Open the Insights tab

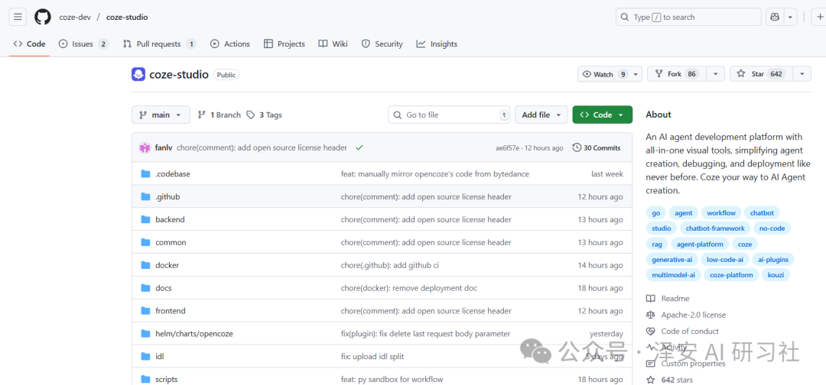pos(437,44)
